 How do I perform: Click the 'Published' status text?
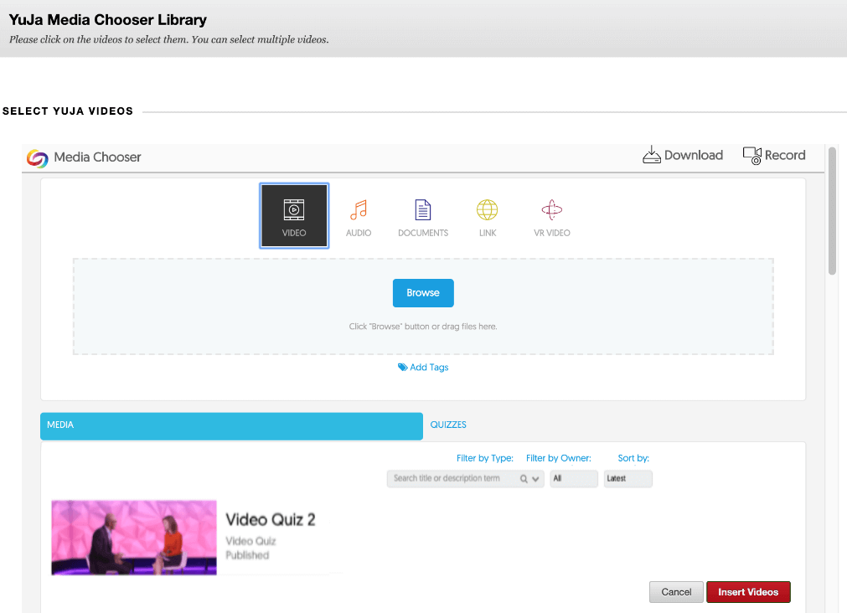247,555
